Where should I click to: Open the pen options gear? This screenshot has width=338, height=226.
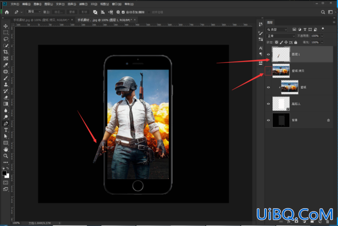118,12
